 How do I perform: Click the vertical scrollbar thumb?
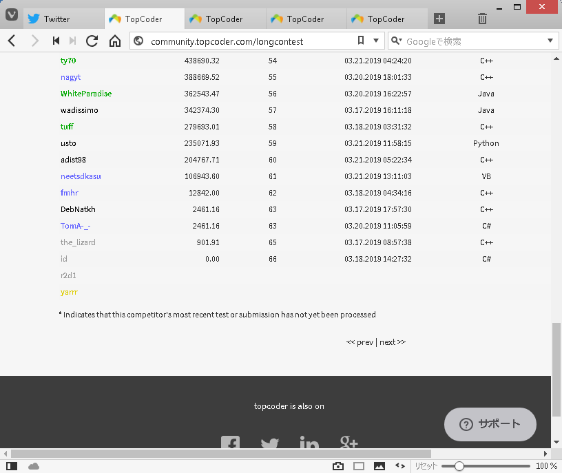tap(556, 370)
